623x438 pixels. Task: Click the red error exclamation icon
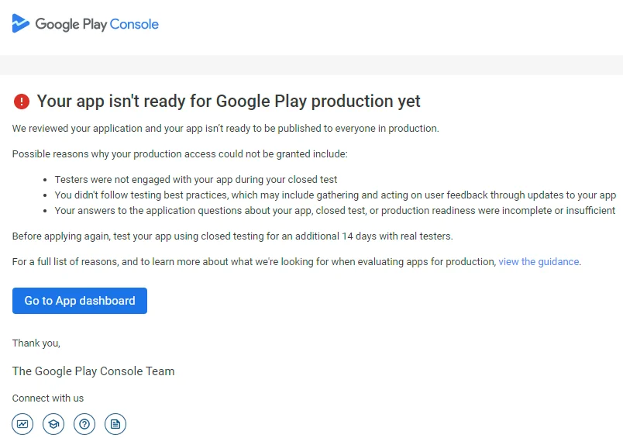click(x=22, y=102)
